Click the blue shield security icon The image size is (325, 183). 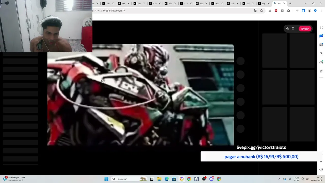coord(315,11)
